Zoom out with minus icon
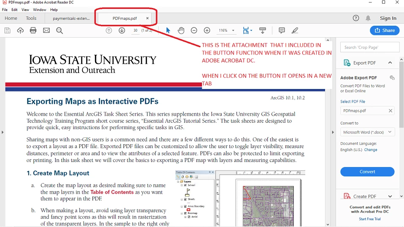Viewport: 404px width, 227px height. 194,30
